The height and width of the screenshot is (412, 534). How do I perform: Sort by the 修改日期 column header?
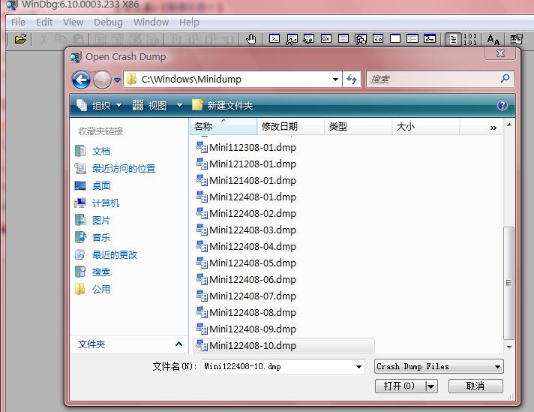click(x=290, y=127)
